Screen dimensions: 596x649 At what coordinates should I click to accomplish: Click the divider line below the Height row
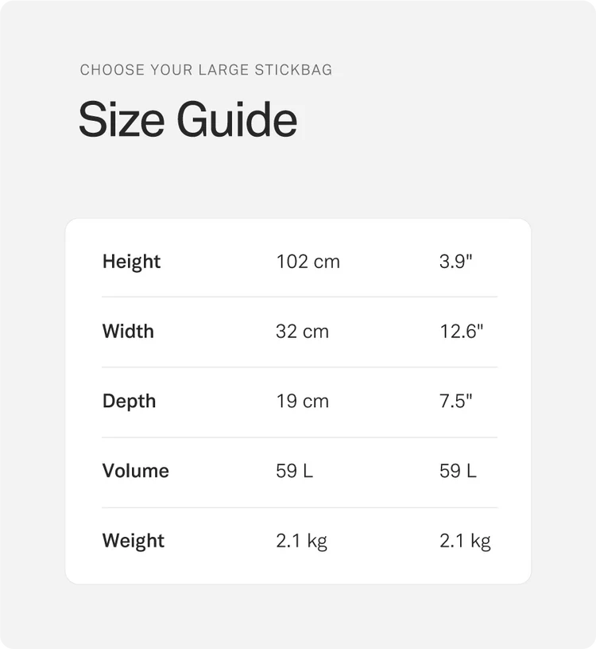click(x=300, y=297)
